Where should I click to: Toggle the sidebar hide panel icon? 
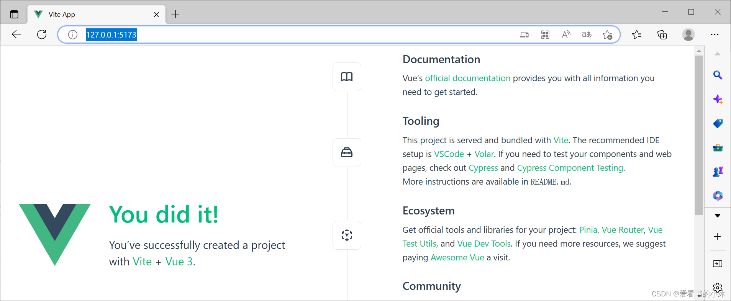click(718, 264)
